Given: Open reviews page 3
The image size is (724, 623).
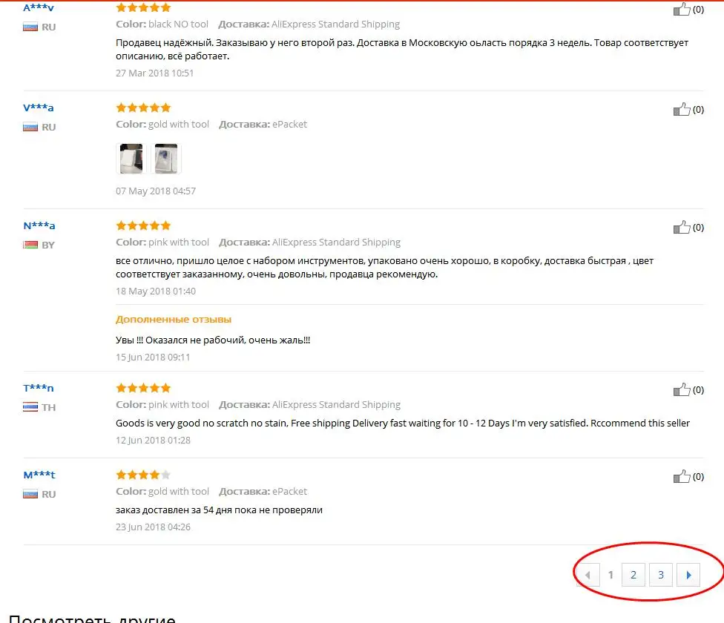Looking at the screenshot, I should [x=661, y=575].
